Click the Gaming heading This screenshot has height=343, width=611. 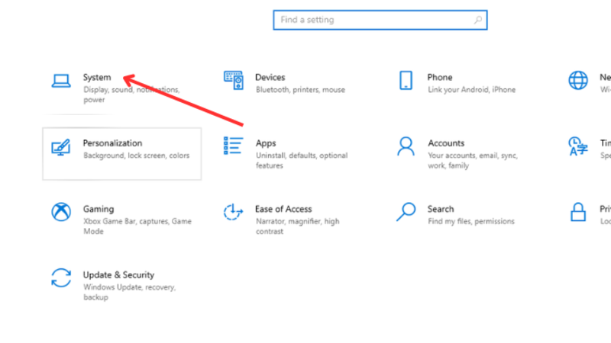coord(99,209)
